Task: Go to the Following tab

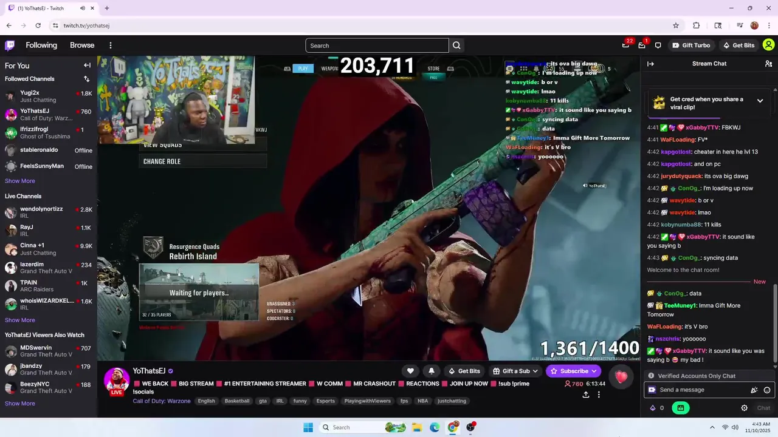Action: point(41,46)
